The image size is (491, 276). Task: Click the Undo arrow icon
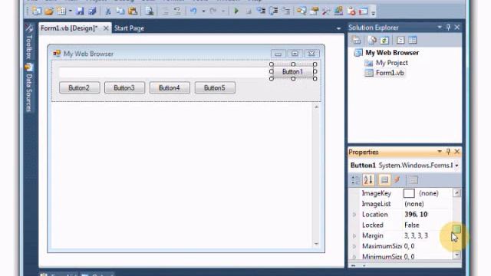(193, 11)
